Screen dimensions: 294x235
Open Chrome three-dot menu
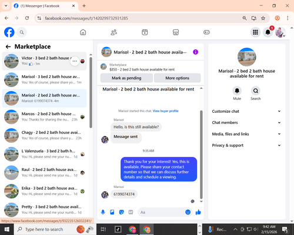pos(288,18)
